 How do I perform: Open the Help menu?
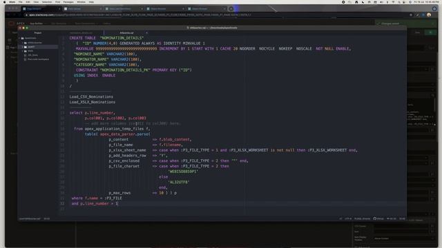click(91, 2)
